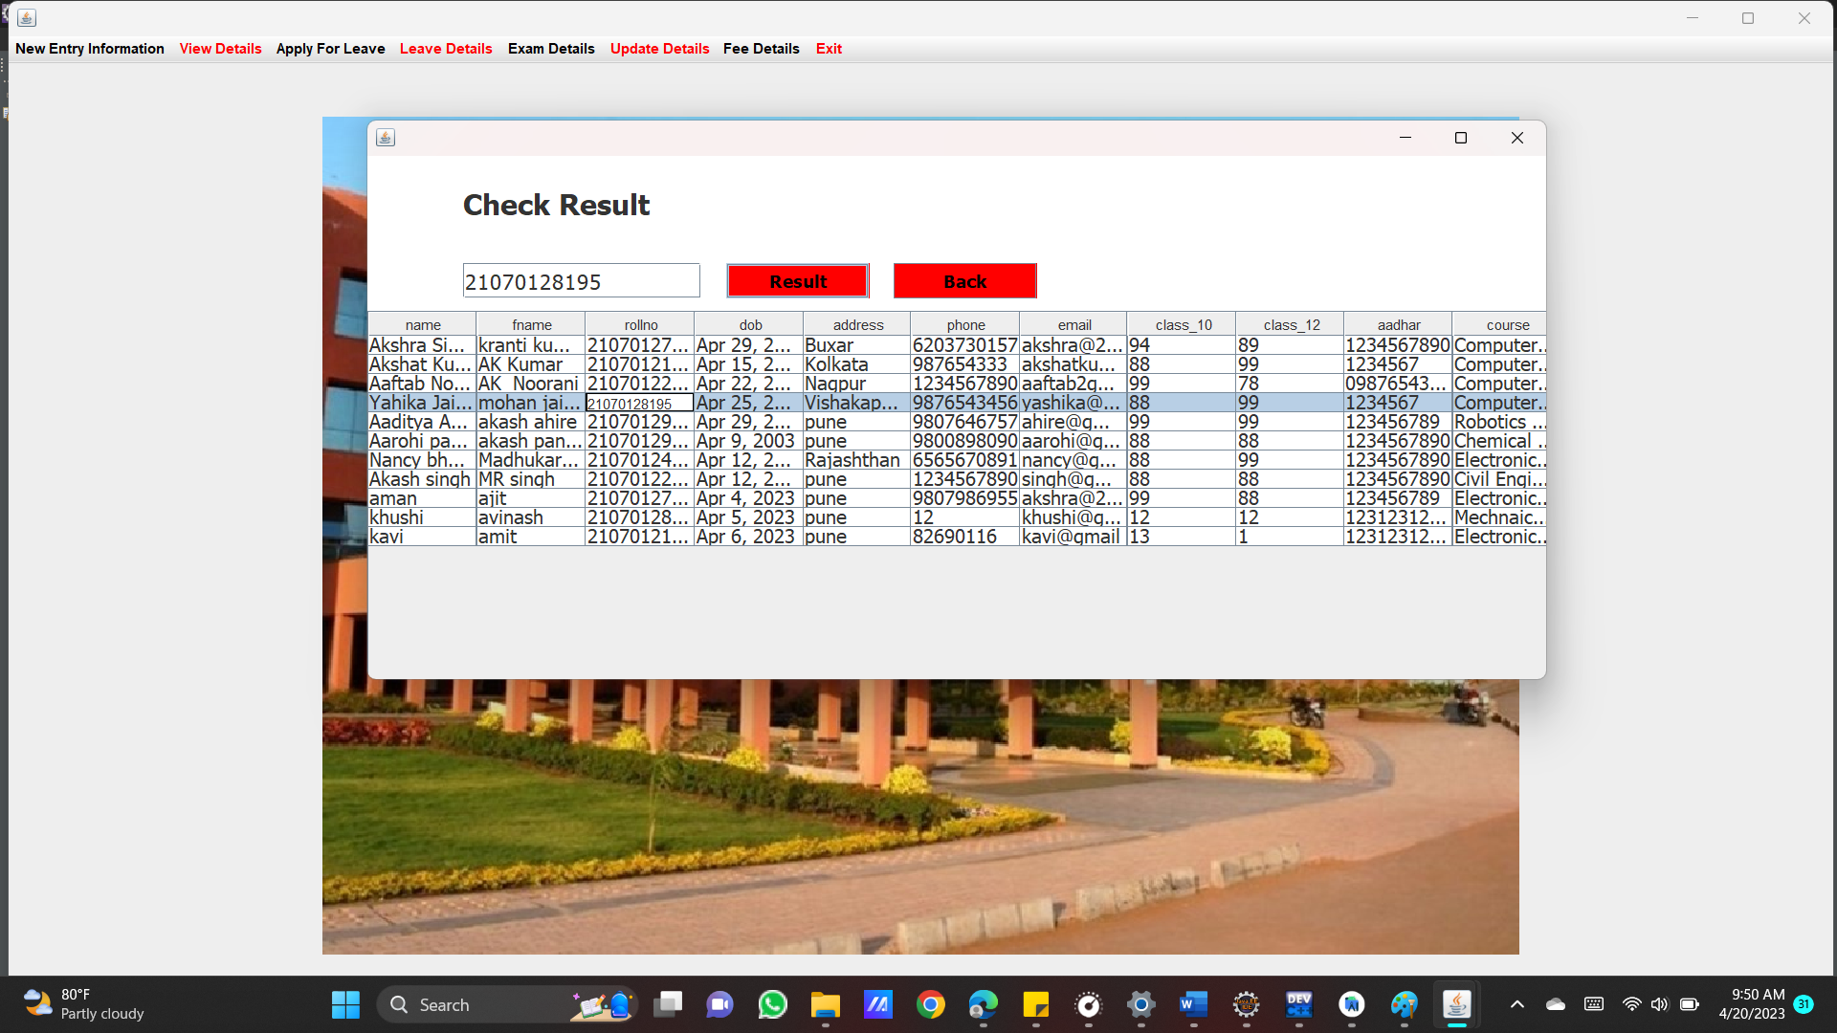
Task: Open the Exam Details menu
Action: pos(551,49)
